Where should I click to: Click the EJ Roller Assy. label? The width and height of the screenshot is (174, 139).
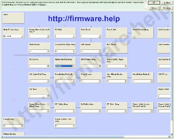87,104
